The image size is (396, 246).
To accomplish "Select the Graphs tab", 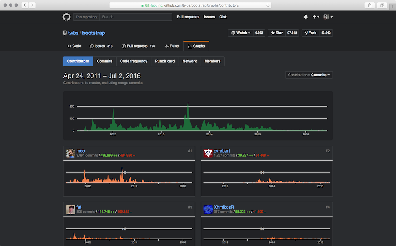I will point(196,46).
